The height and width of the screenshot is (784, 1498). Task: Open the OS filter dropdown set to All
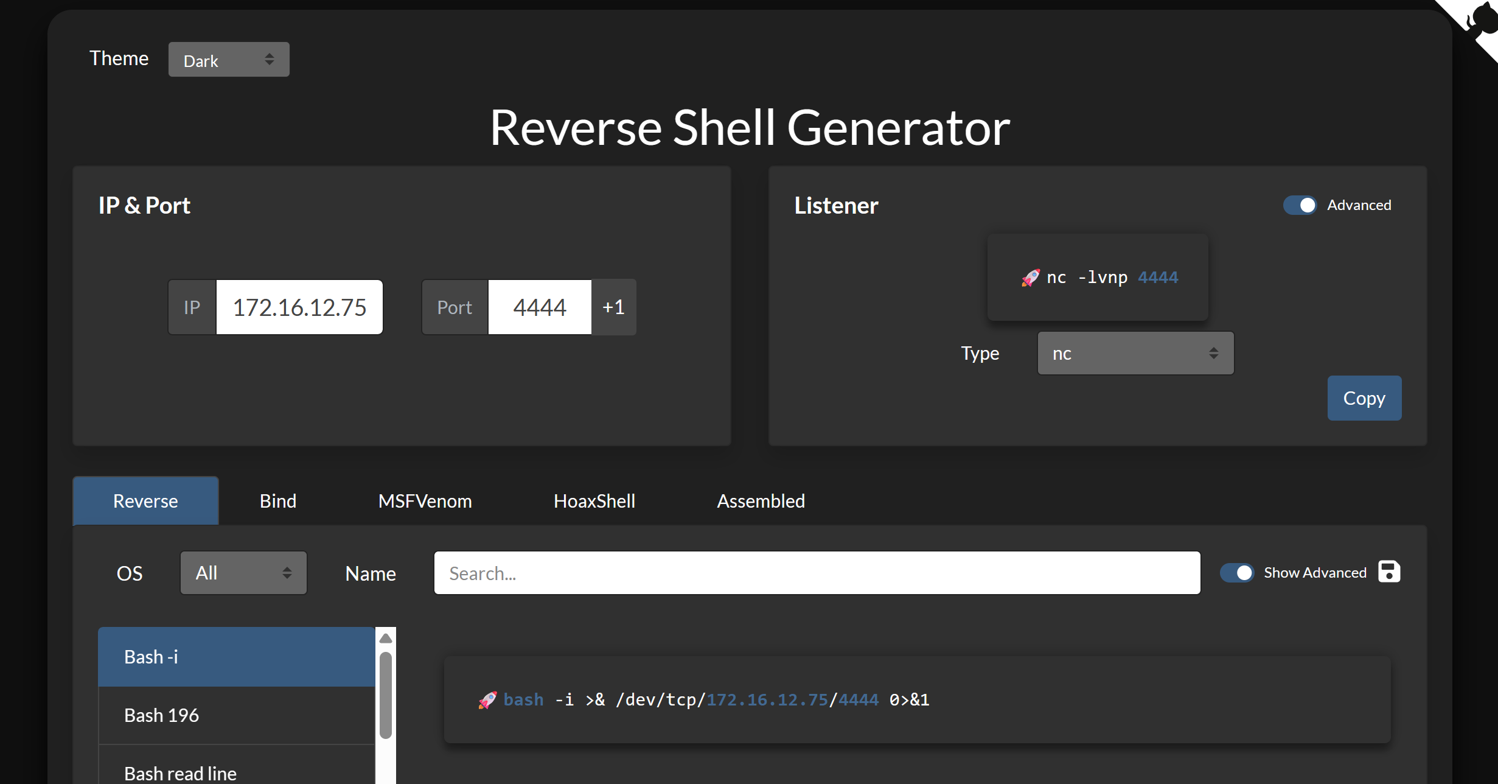point(243,573)
